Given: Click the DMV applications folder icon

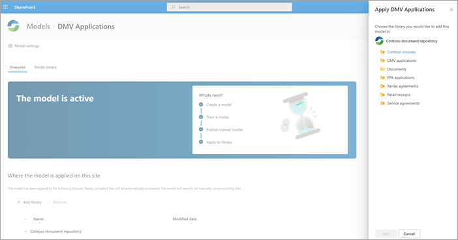Looking at the screenshot, I should [x=382, y=60].
